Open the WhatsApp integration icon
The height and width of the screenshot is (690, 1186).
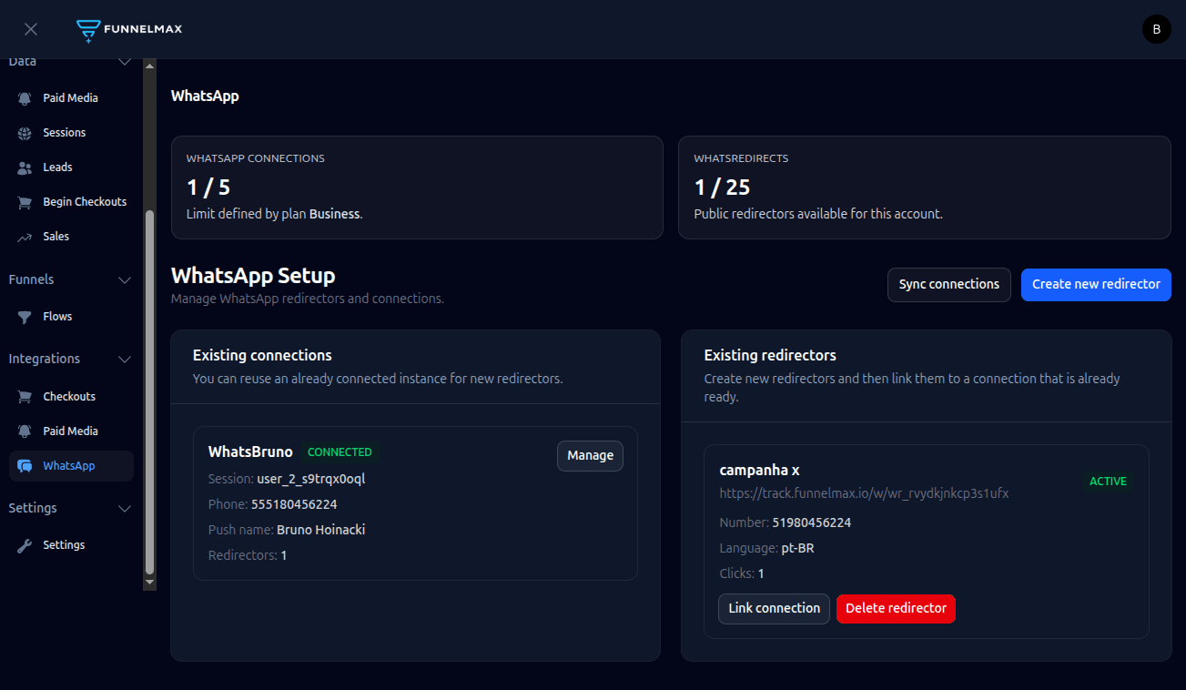click(x=25, y=465)
